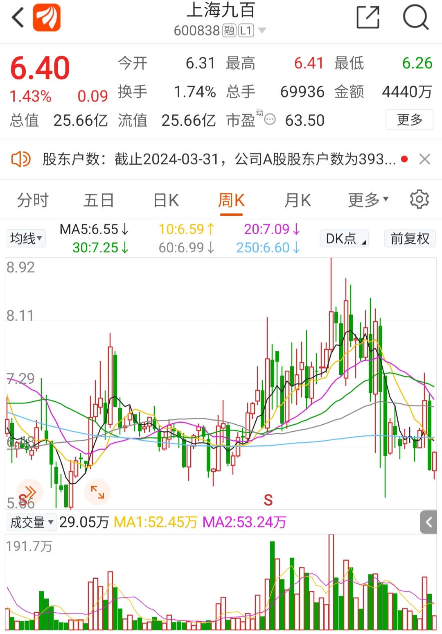Expand the stock code 600838 dropdown arrow

pyautogui.click(x=262, y=30)
